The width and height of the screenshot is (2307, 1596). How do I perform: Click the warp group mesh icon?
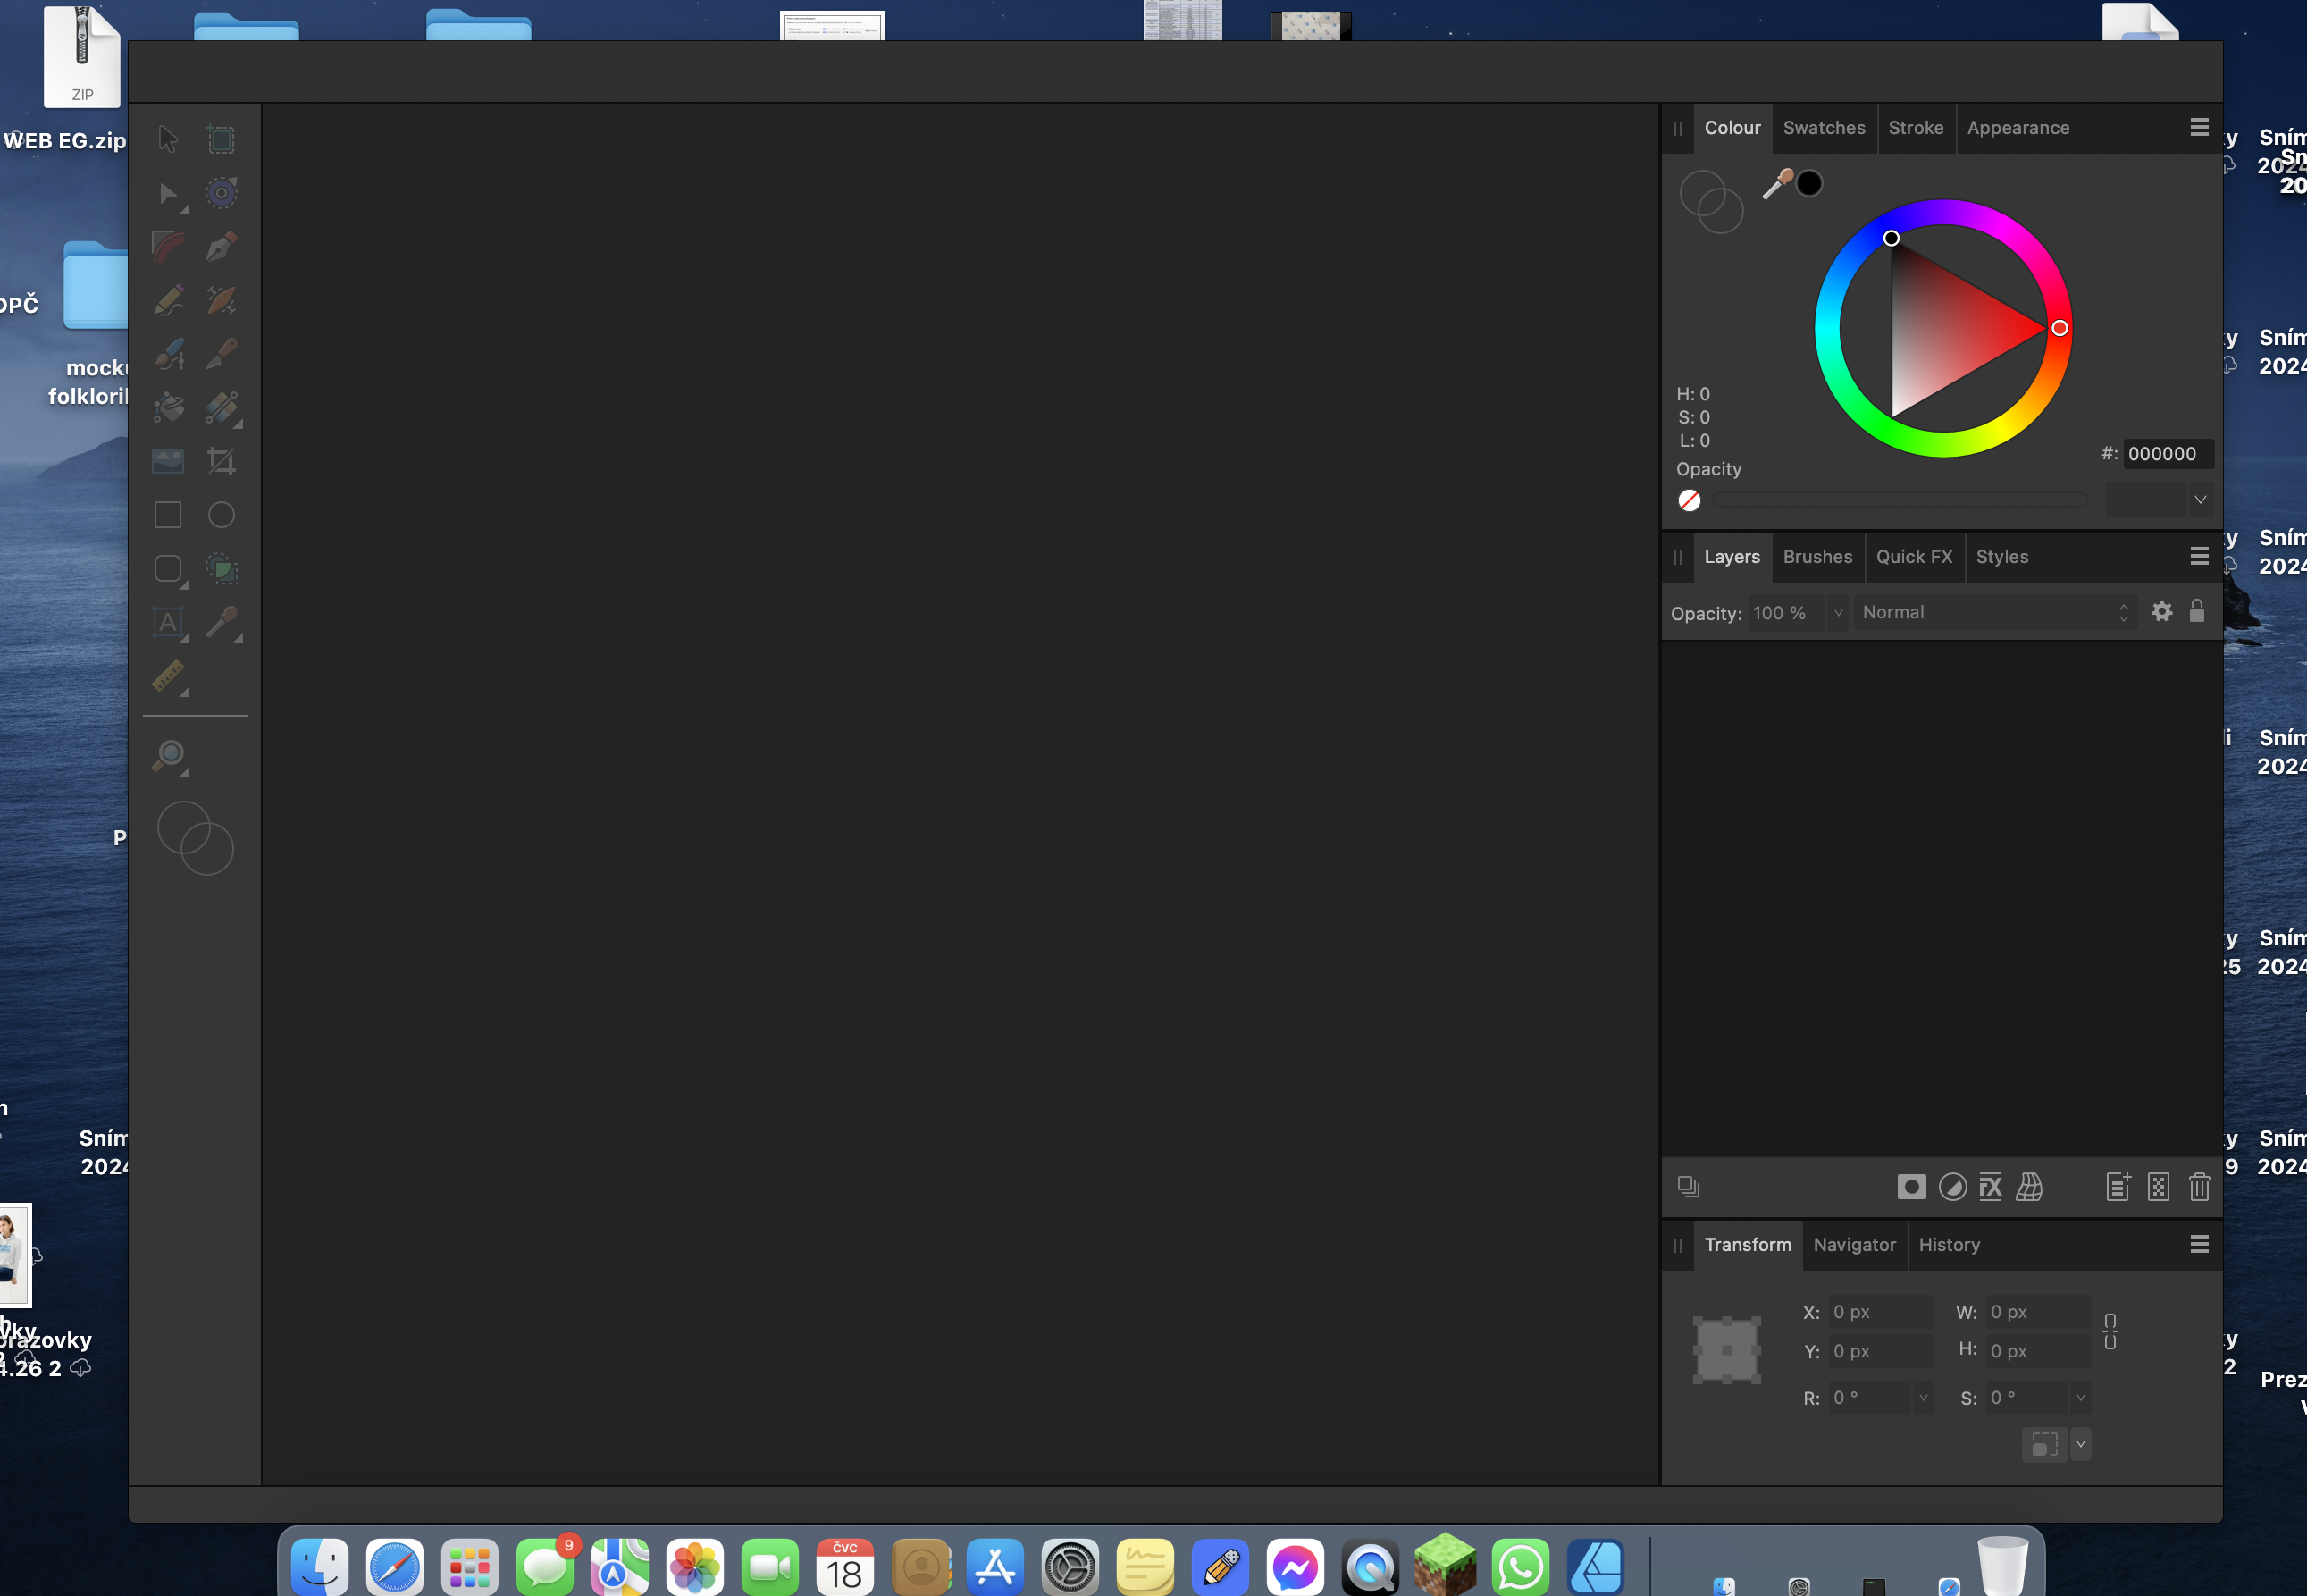[2029, 1187]
